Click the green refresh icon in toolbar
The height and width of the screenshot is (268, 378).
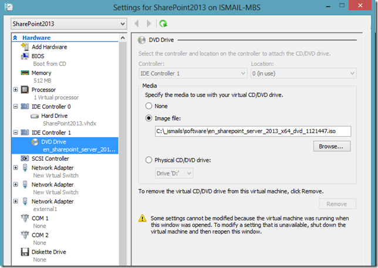[163, 23]
